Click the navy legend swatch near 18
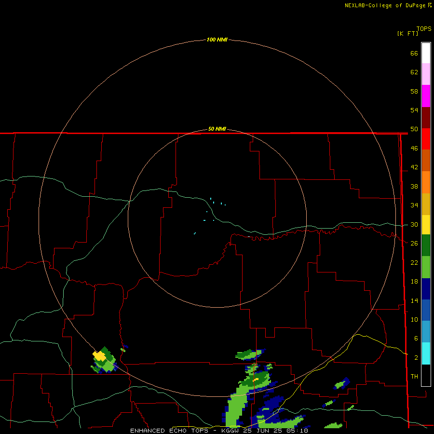 [426, 289]
